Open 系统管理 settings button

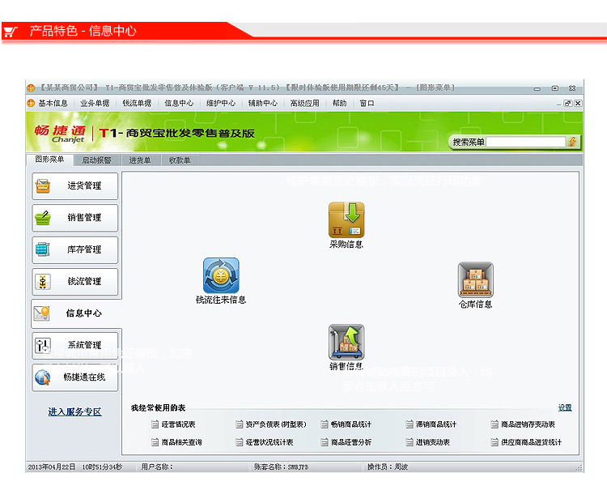pos(74,345)
